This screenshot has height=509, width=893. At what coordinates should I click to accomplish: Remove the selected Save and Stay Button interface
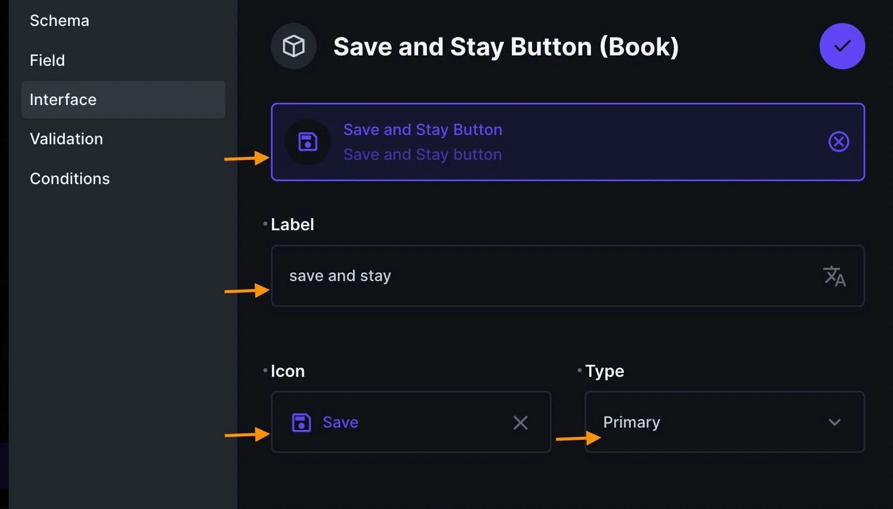click(838, 142)
